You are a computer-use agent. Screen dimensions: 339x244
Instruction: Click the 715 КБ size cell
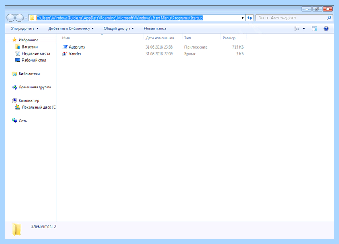[238, 47]
